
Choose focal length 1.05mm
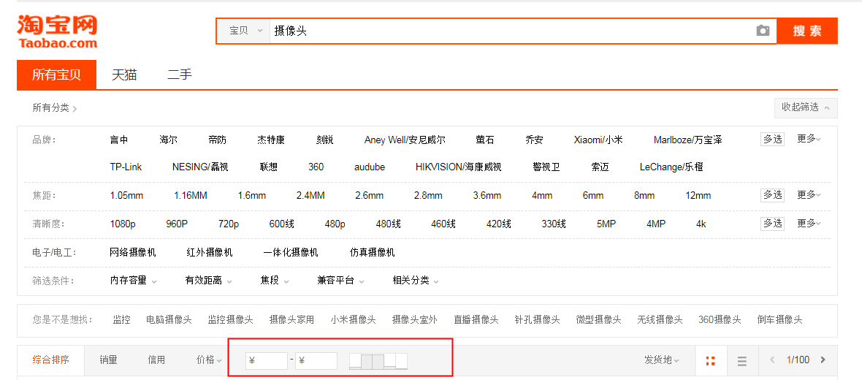tap(126, 196)
